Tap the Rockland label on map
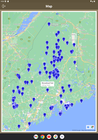 pyautogui.click(x=51, y=113)
